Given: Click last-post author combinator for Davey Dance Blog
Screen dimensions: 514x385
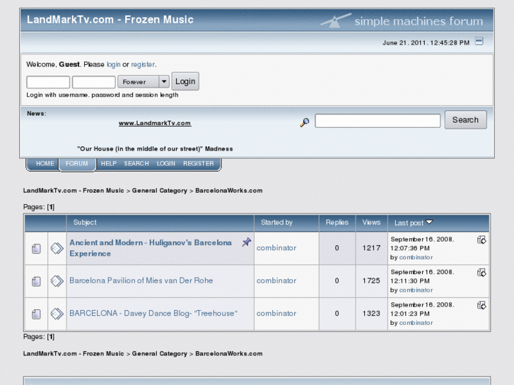Looking at the screenshot, I should (416, 323).
